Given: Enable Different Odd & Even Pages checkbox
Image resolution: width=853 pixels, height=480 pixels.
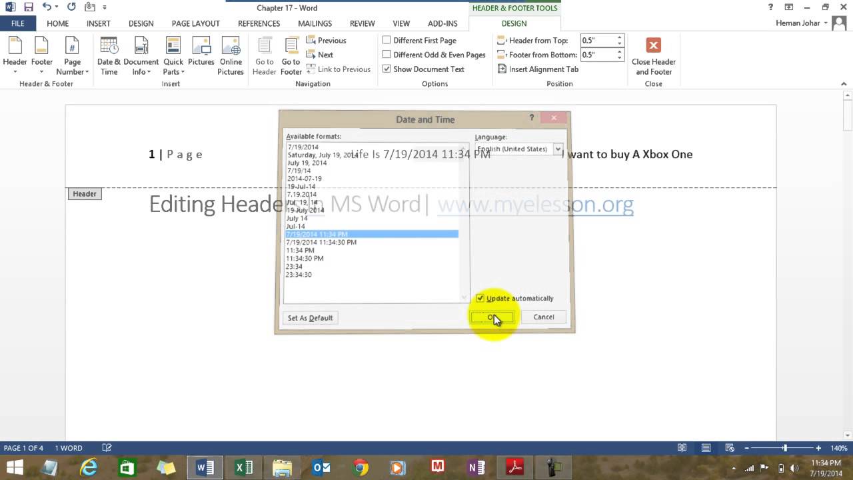Looking at the screenshot, I should 387,55.
